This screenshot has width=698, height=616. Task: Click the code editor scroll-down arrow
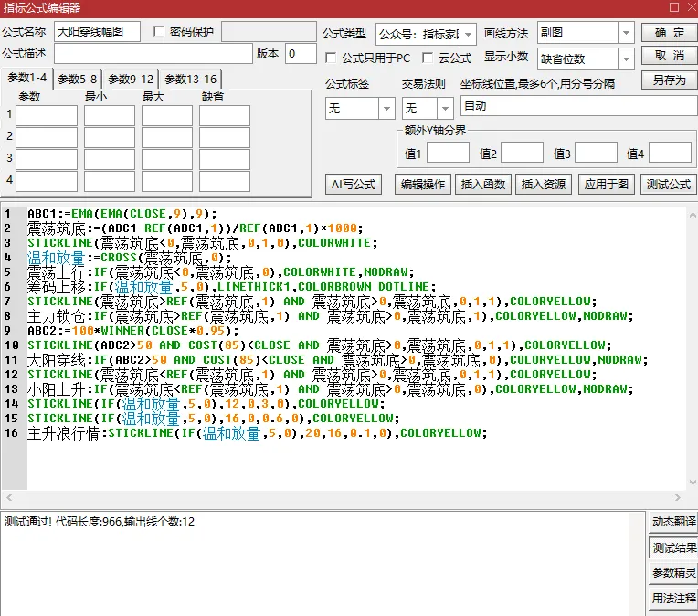pyautogui.click(x=693, y=483)
